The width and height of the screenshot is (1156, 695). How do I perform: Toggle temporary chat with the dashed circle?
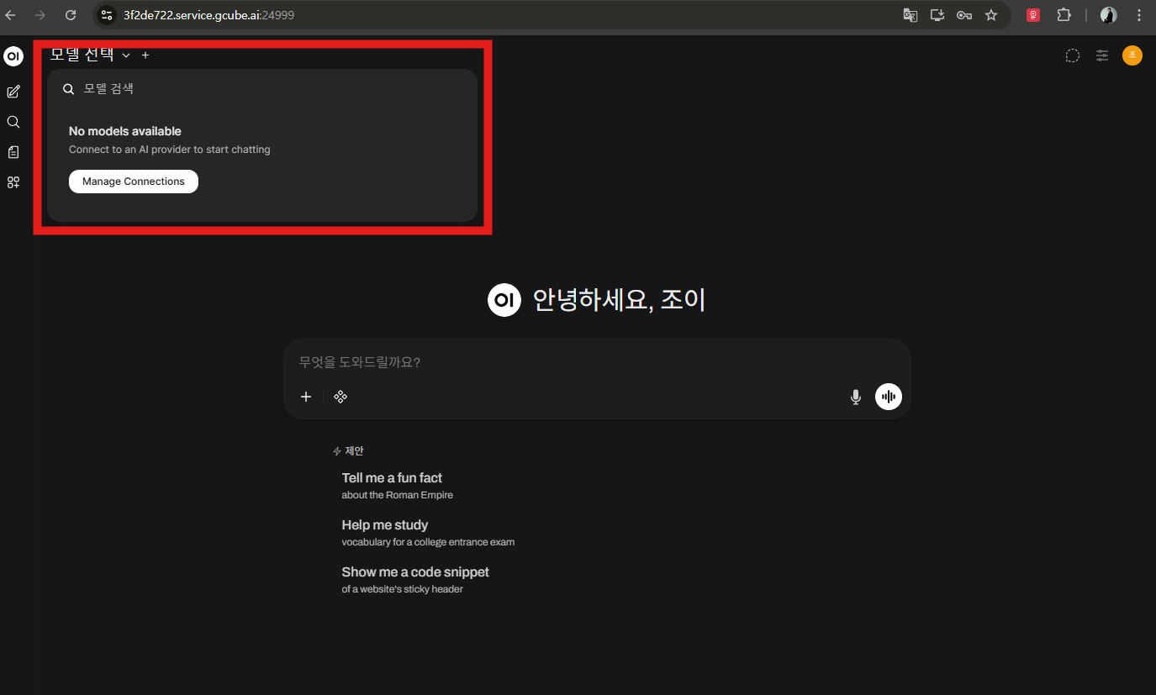pyautogui.click(x=1072, y=55)
